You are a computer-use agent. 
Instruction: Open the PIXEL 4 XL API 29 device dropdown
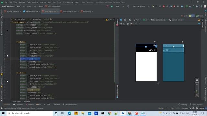click(x=141, y=6)
